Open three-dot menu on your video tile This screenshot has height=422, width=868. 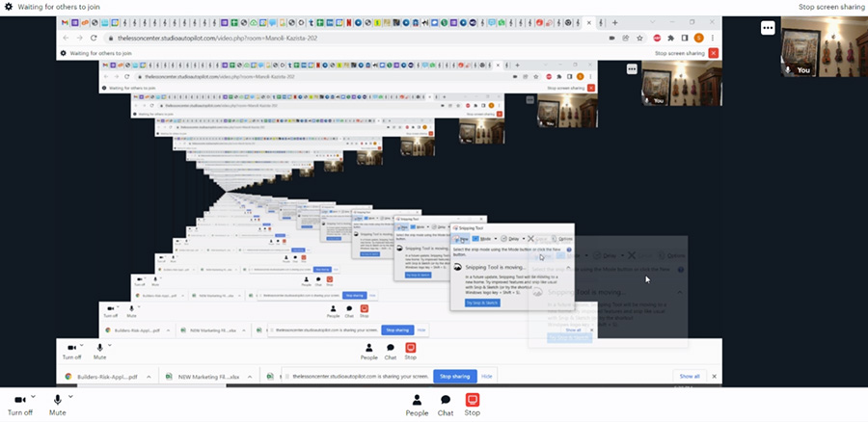[768, 28]
